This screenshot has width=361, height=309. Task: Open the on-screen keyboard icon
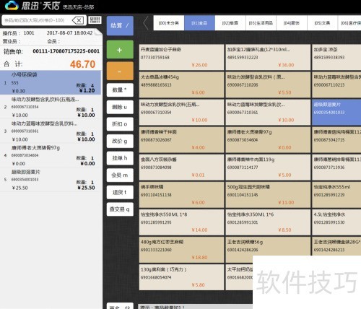pyautogui.click(x=95, y=20)
